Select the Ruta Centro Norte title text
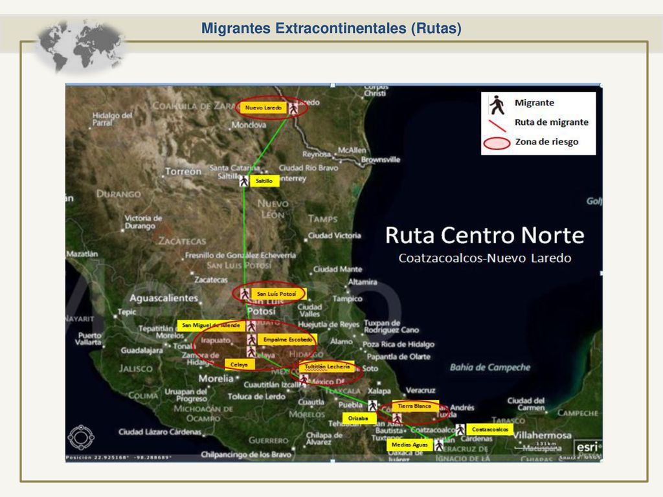663x497 pixels. [484, 236]
